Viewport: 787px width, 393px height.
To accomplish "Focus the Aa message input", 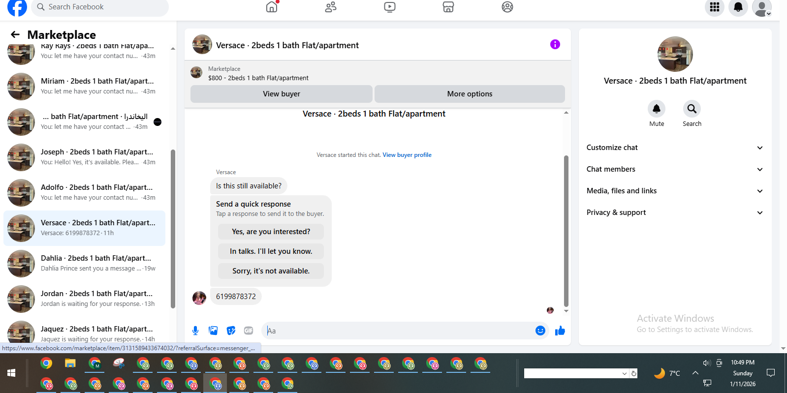I will [x=398, y=331].
